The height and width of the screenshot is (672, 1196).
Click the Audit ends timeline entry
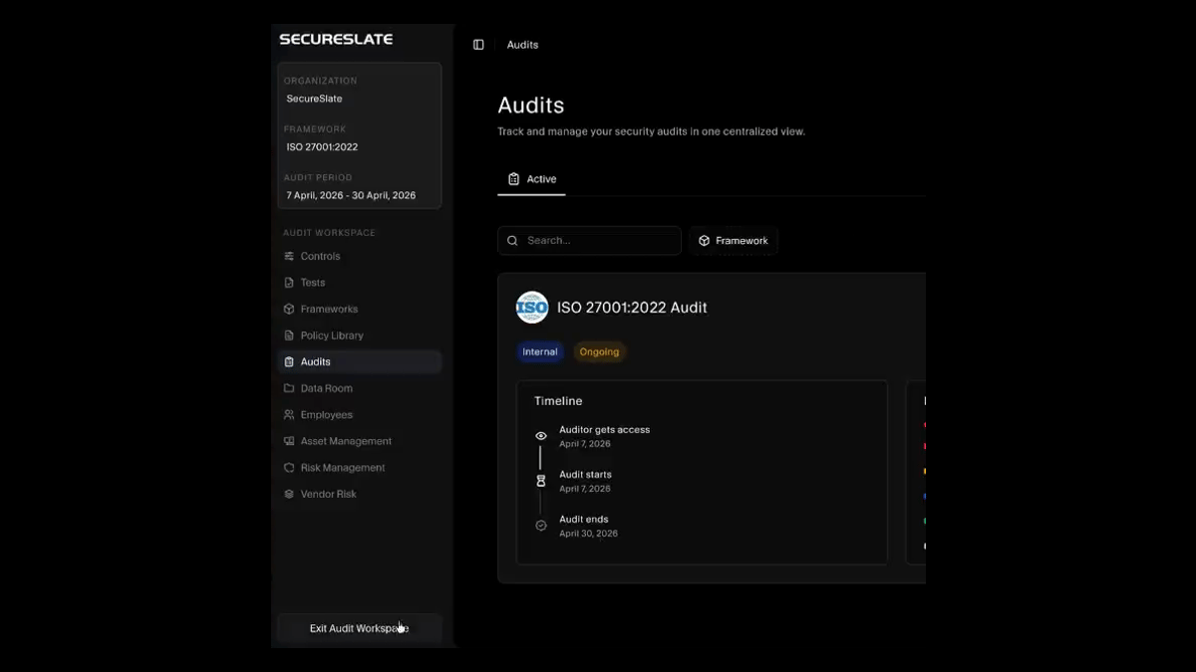588,526
